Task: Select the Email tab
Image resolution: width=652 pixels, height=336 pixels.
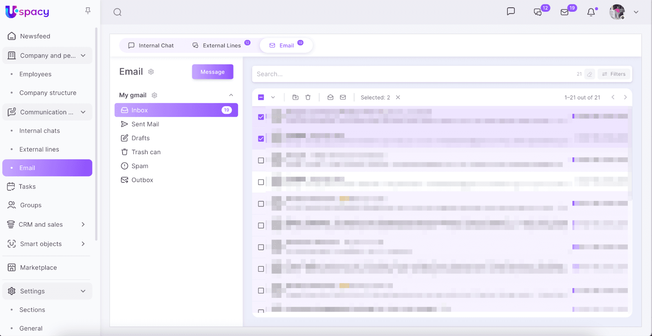Action: [x=286, y=46]
